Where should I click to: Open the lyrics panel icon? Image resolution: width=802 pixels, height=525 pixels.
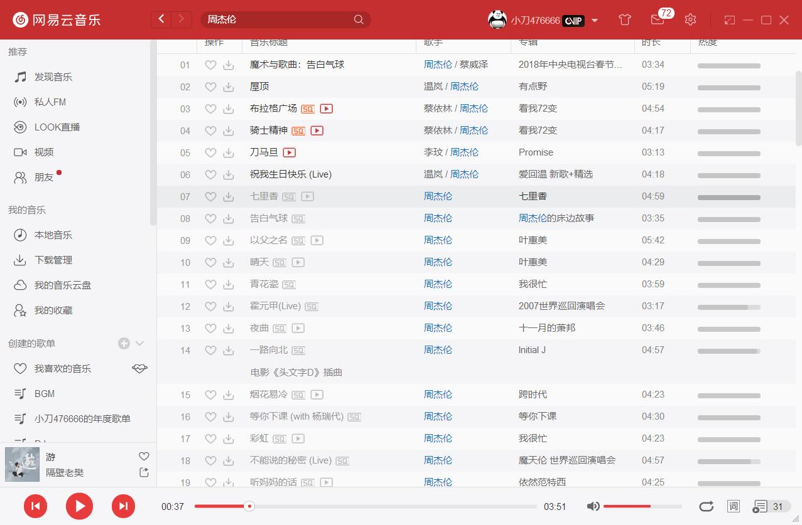pos(733,506)
